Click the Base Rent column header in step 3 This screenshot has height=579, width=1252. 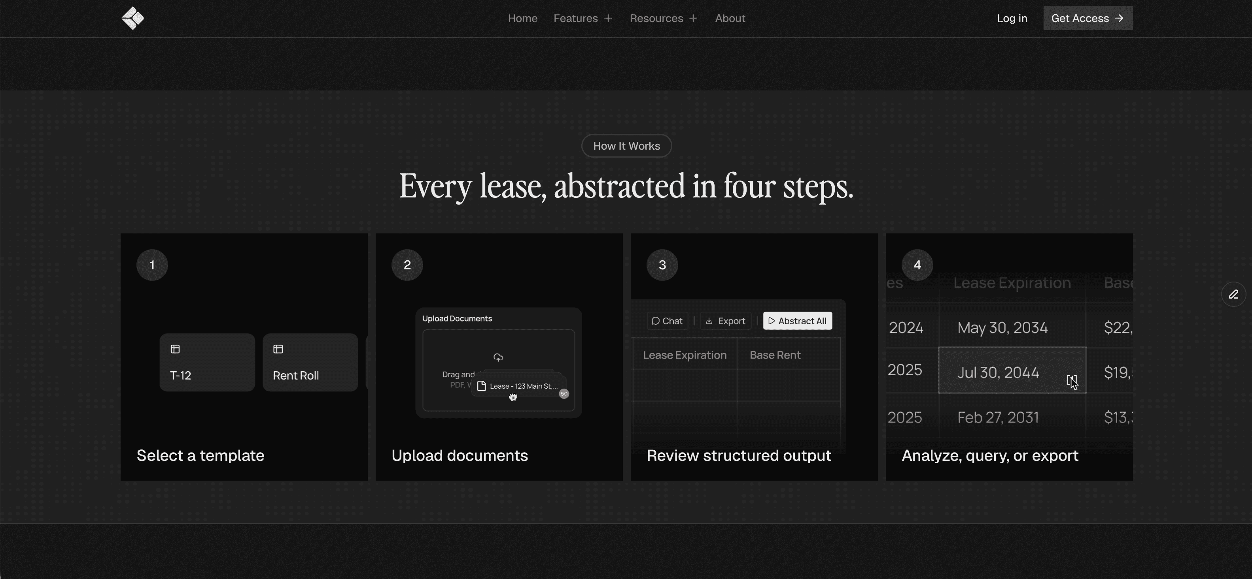click(775, 355)
